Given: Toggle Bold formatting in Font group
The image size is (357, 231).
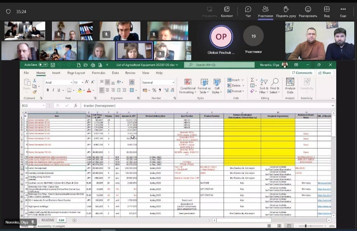Looking at the screenshot, I should 47,90.
